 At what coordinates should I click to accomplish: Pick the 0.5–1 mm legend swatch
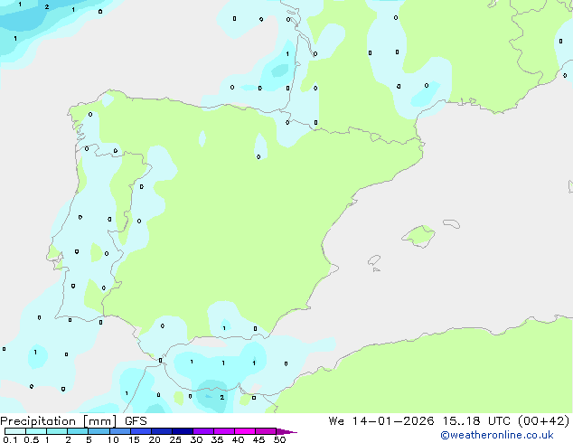point(36,431)
